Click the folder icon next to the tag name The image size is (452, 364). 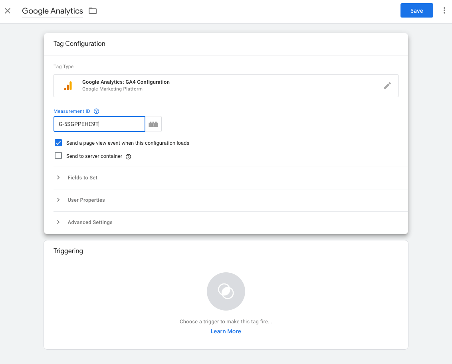coord(93,11)
